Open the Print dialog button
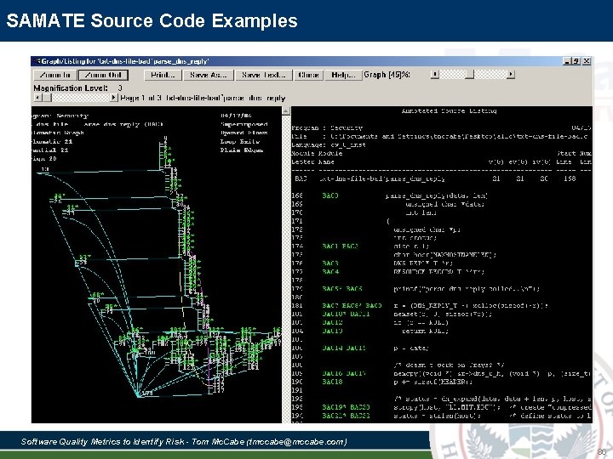The width and height of the screenshot is (613, 459). (x=163, y=75)
